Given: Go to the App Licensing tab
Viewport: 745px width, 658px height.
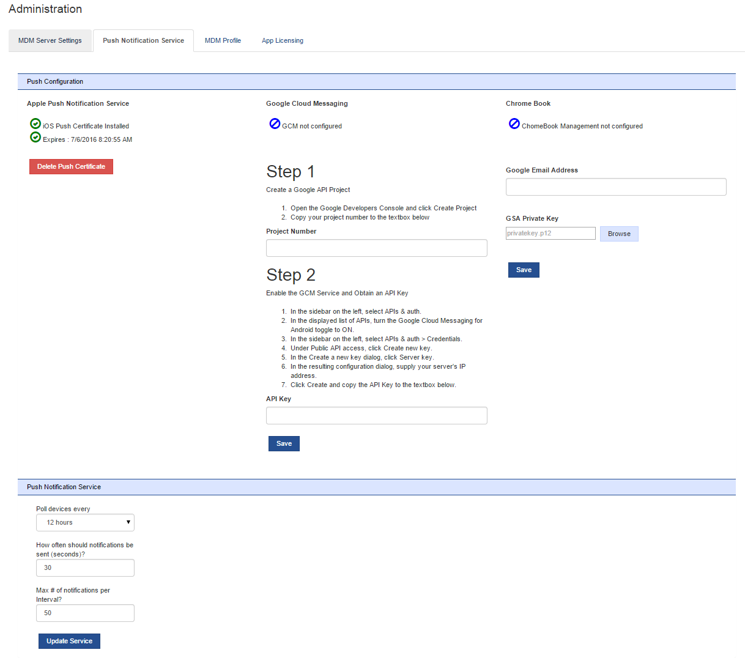Looking at the screenshot, I should [283, 41].
